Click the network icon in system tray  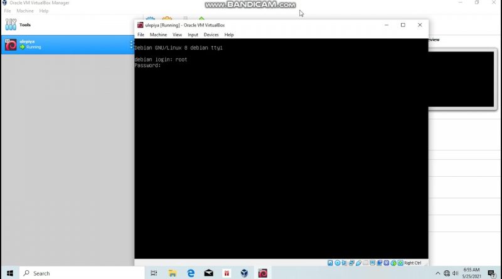447,273
